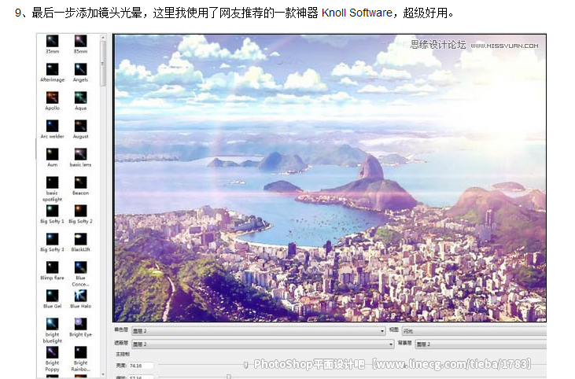Pick the Beacon flare preset
The height and width of the screenshot is (379, 575).
tap(80, 186)
